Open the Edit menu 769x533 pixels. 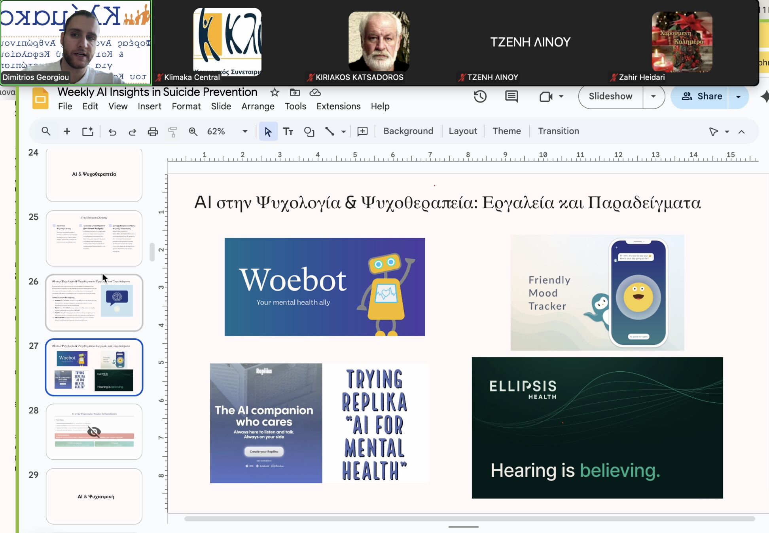pyautogui.click(x=90, y=106)
